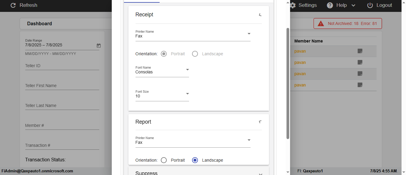Click the red warning triangle alert icon

pos(321,23)
